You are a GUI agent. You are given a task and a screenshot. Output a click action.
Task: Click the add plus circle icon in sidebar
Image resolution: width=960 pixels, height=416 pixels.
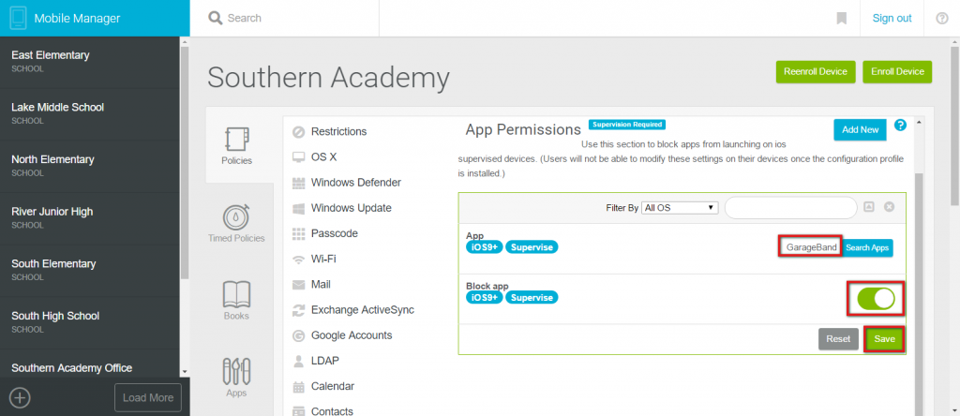click(21, 397)
